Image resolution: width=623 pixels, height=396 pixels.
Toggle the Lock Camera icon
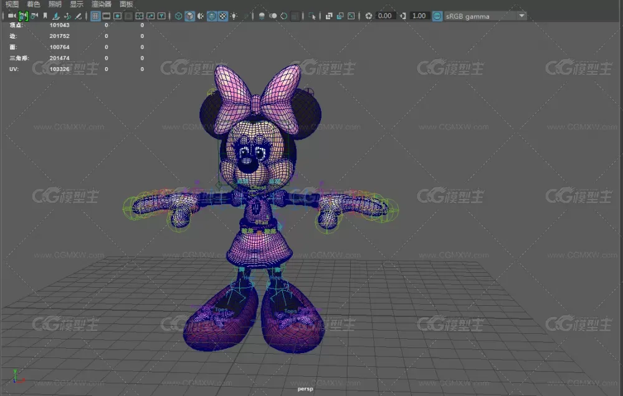(x=23, y=16)
